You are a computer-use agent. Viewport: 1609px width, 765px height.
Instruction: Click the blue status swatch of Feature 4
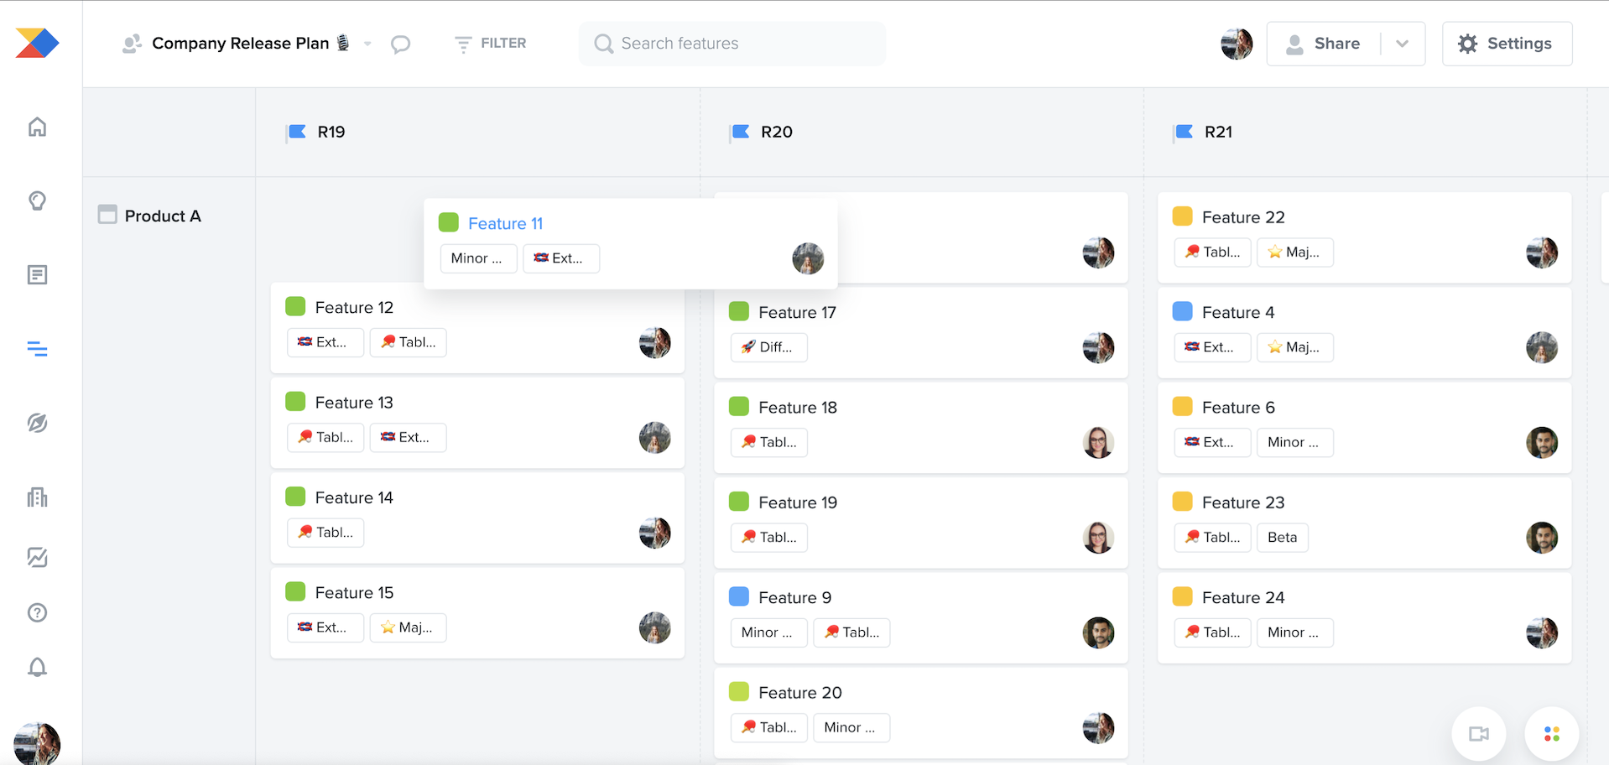1182,311
